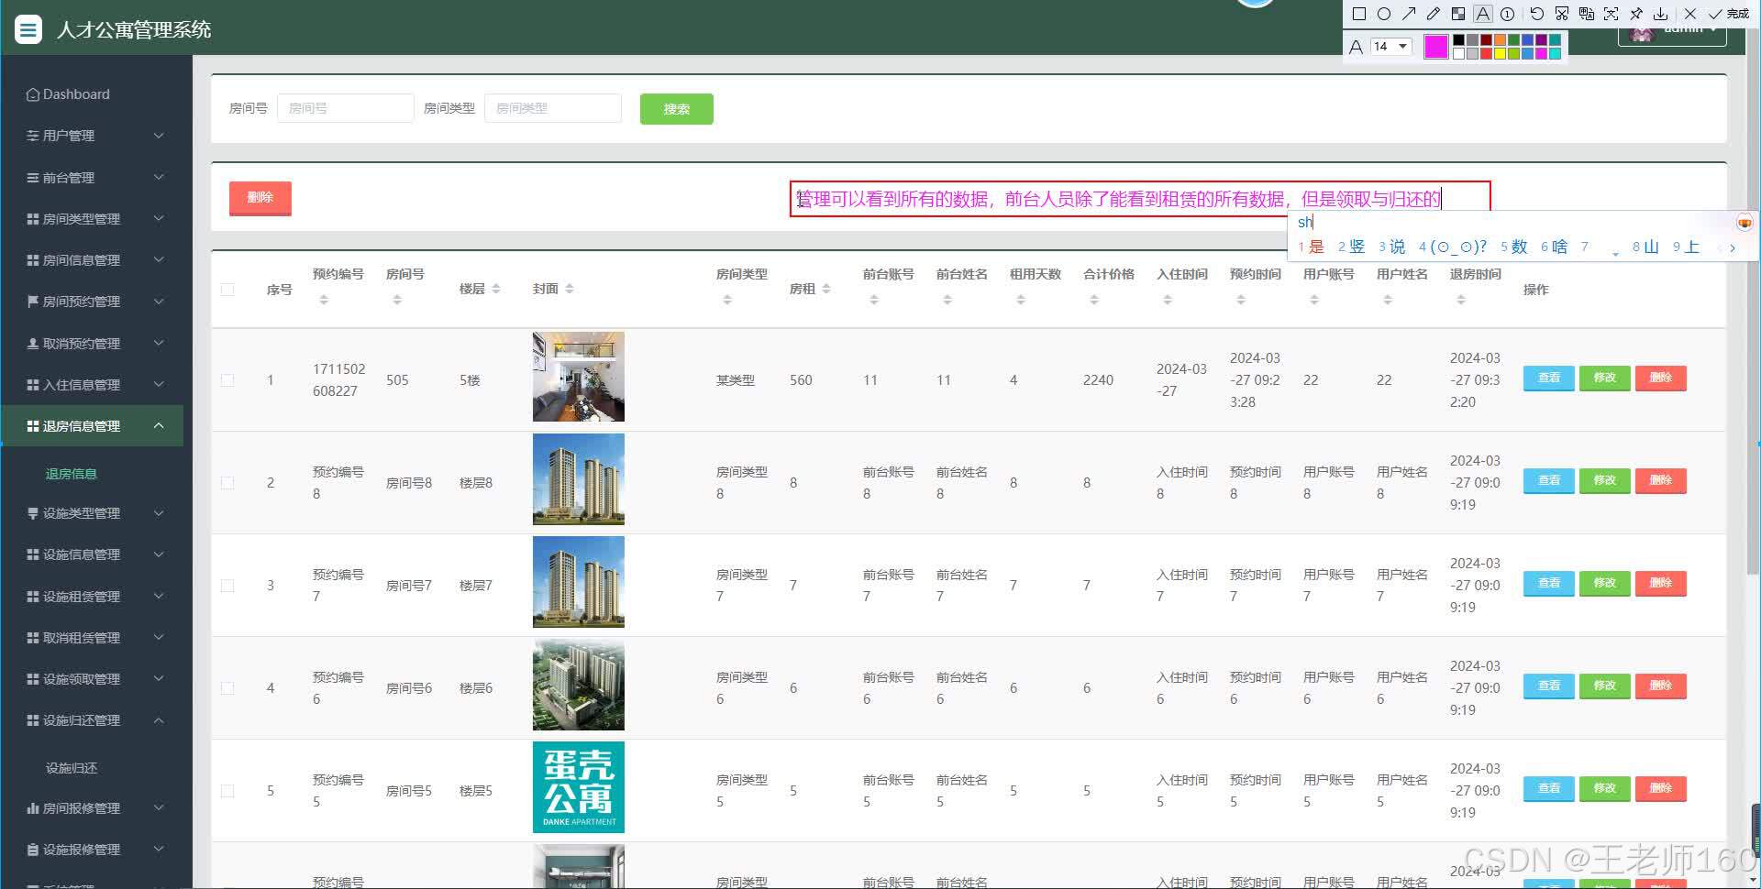Open the 蛋壳公寓 cover thumbnail

(x=579, y=787)
